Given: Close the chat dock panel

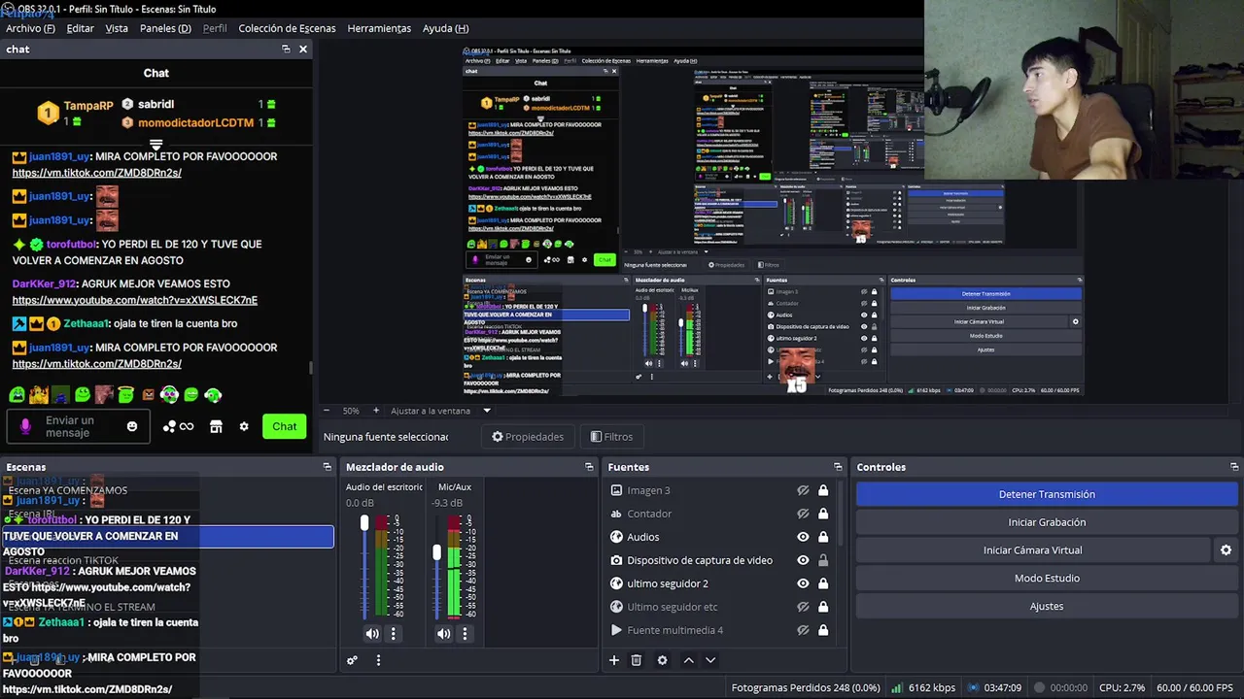Looking at the screenshot, I should pyautogui.click(x=303, y=49).
